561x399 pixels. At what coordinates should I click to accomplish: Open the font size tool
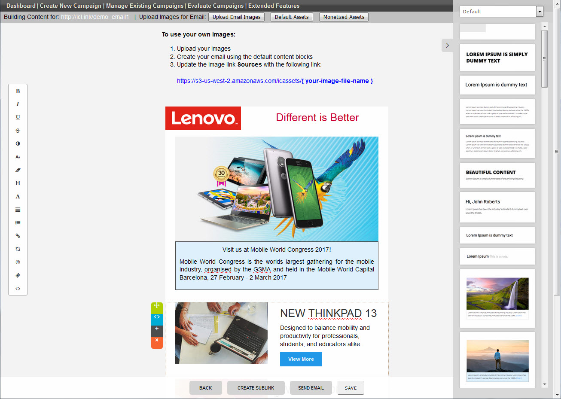18,157
